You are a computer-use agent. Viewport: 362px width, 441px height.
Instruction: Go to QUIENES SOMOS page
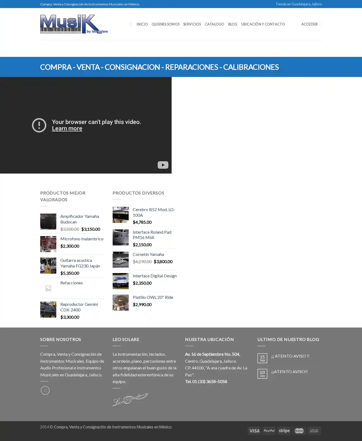click(x=165, y=24)
